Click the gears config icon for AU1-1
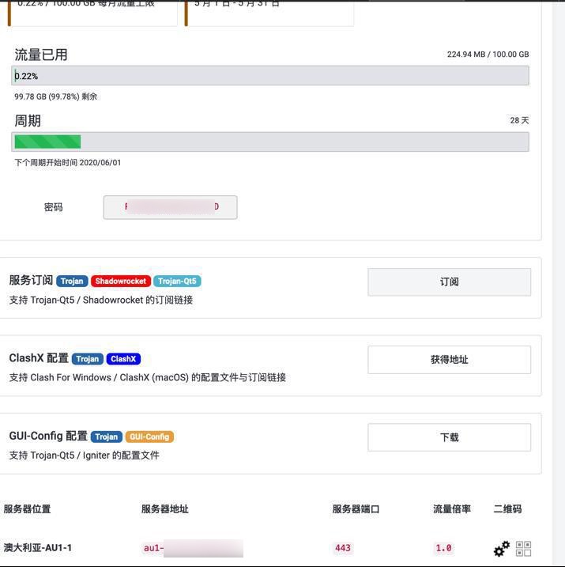 (501, 548)
